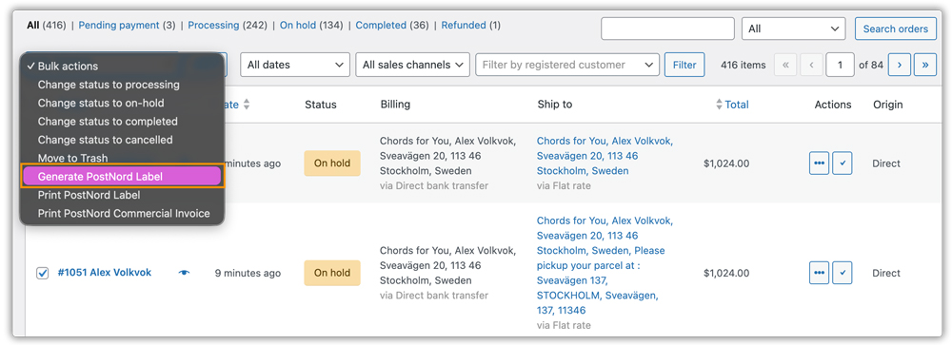The height and width of the screenshot is (345, 952).
Task: Select Print PostNord Commercial Invoice option
Action: (122, 214)
